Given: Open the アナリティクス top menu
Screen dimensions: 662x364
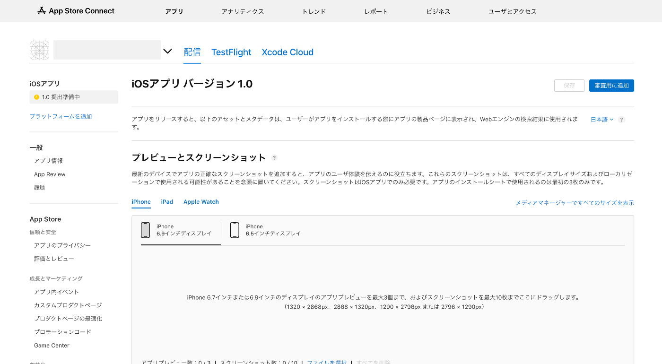Looking at the screenshot, I should click(243, 11).
